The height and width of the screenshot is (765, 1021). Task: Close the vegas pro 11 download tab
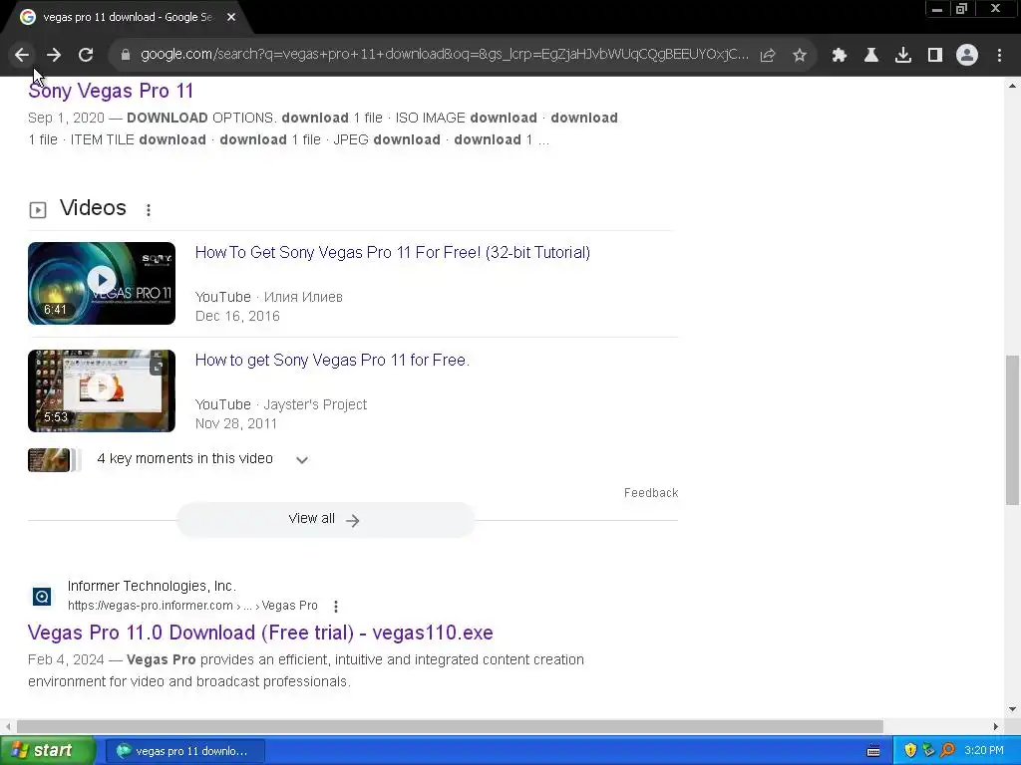pyautogui.click(x=231, y=17)
